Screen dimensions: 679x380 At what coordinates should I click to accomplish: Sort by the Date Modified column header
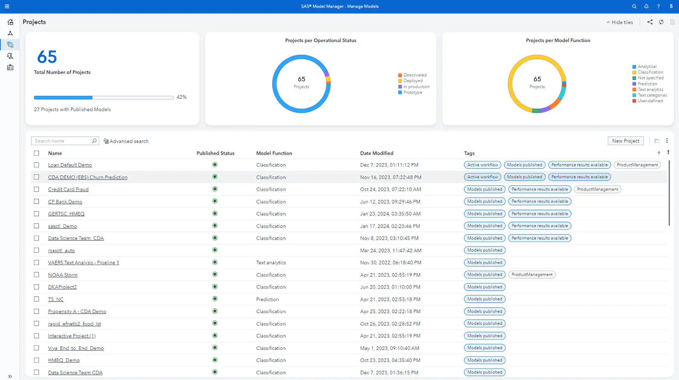pos(376,153)
